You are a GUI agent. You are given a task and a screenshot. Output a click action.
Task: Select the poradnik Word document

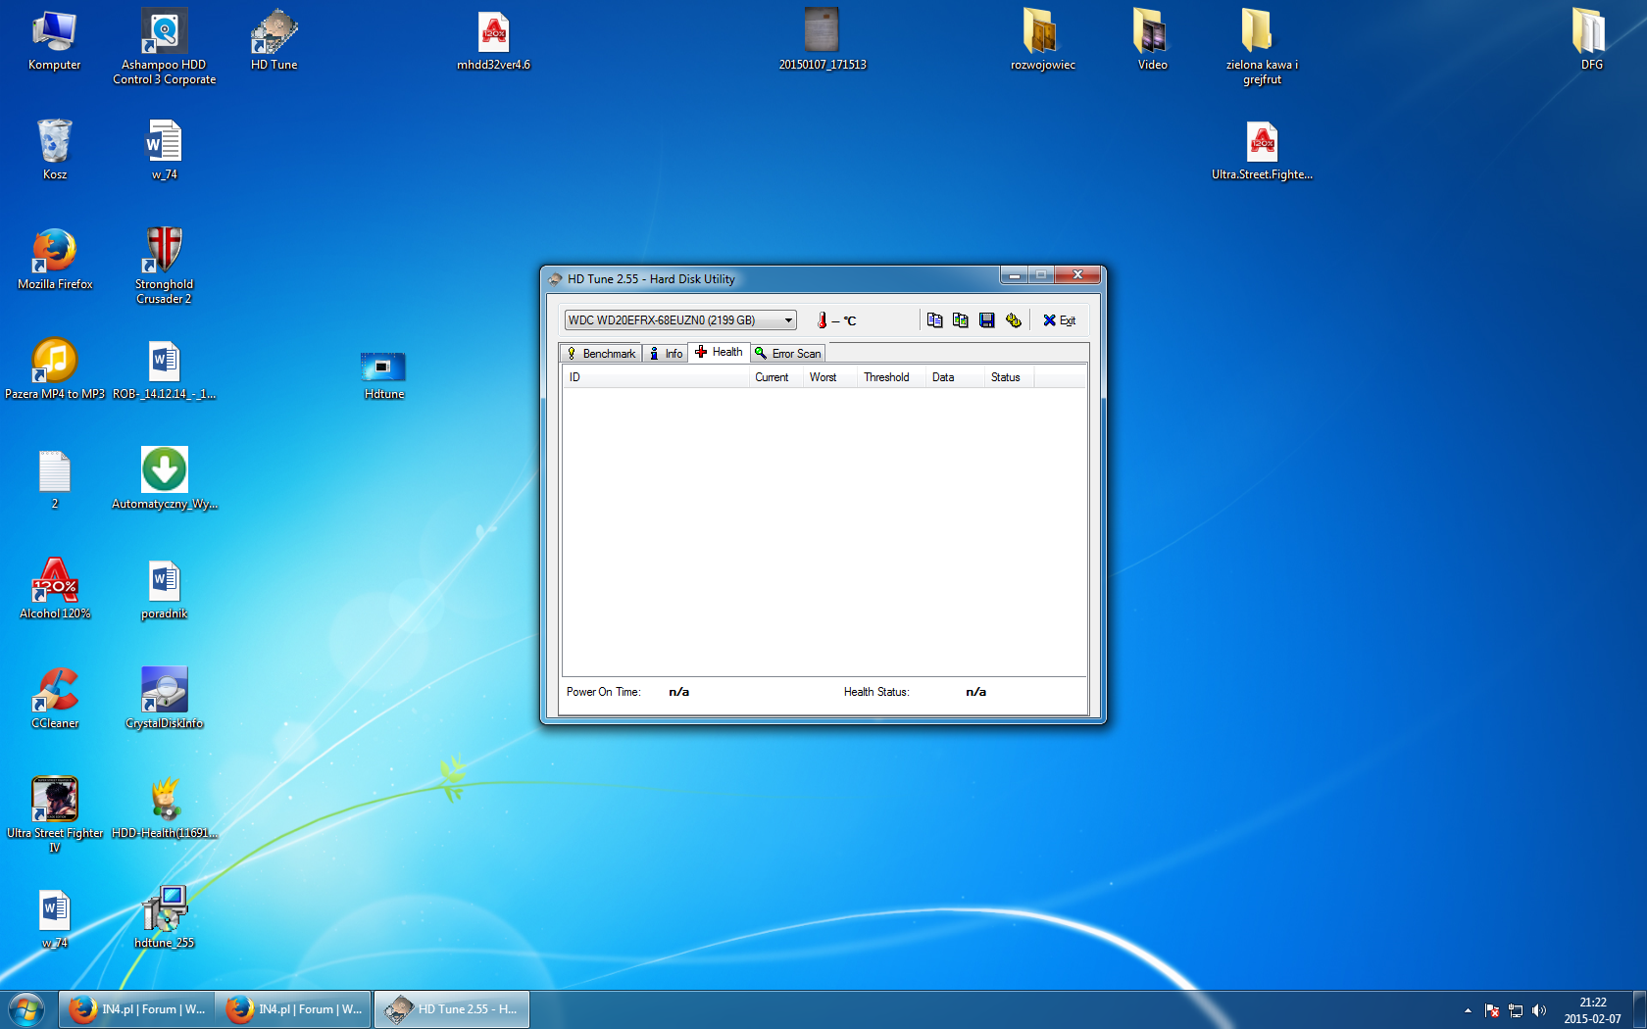point(165,589)
